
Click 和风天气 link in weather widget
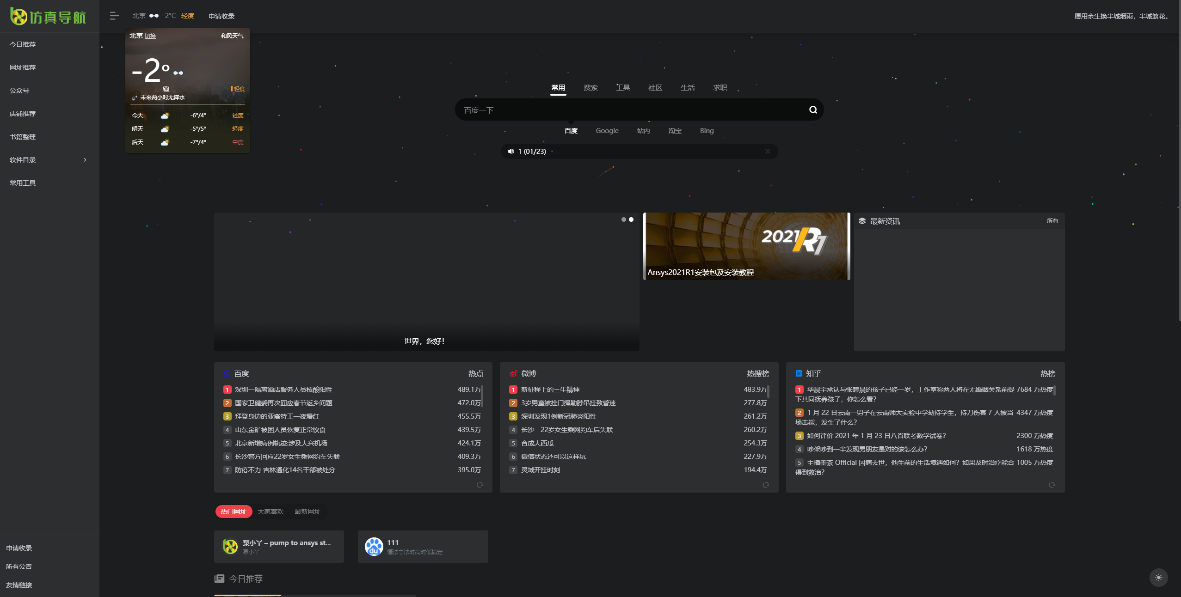coord(232,36)
